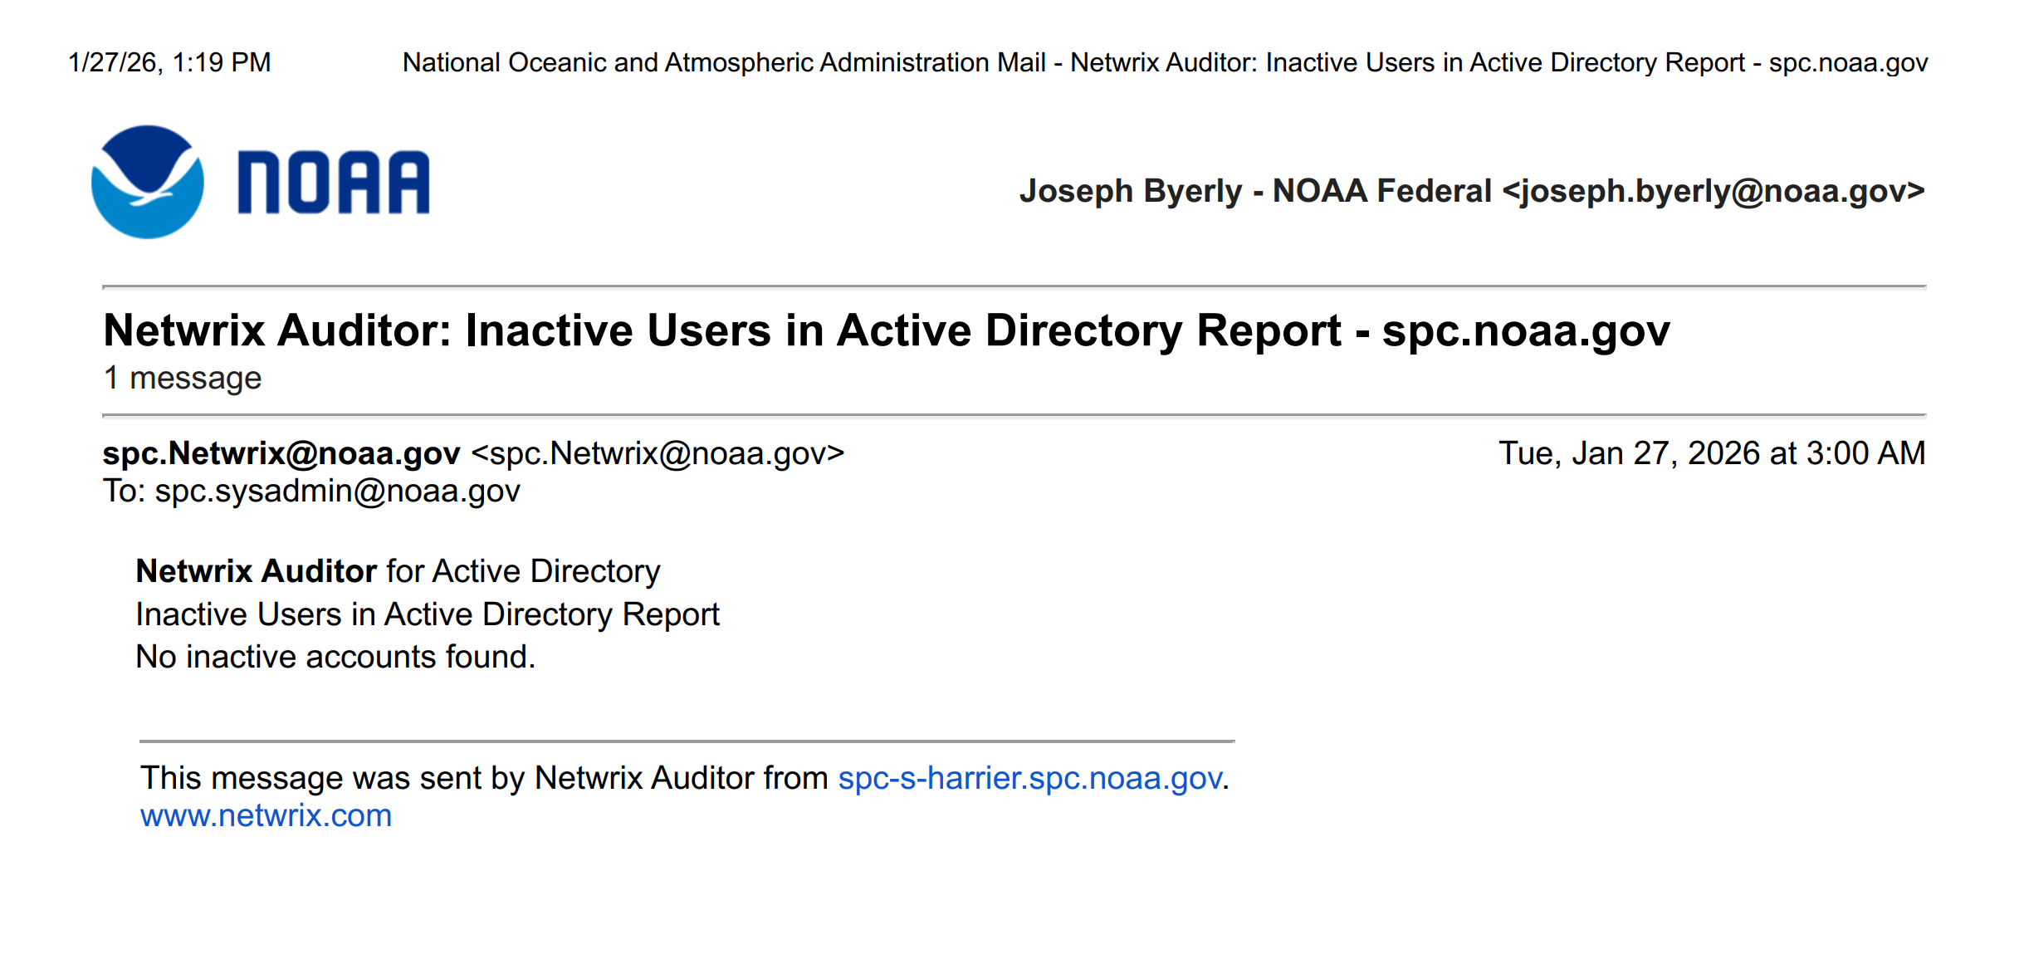The height and width of the screenshot is (954, 2024).
Task: Click sender name spc.Netwrix@noaa.gov in bold
Action: coord(281,453)
